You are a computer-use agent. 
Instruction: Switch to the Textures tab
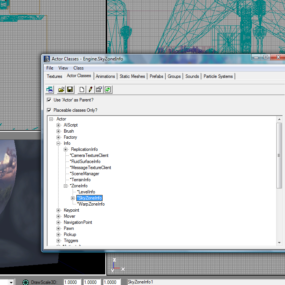[54, 76]
